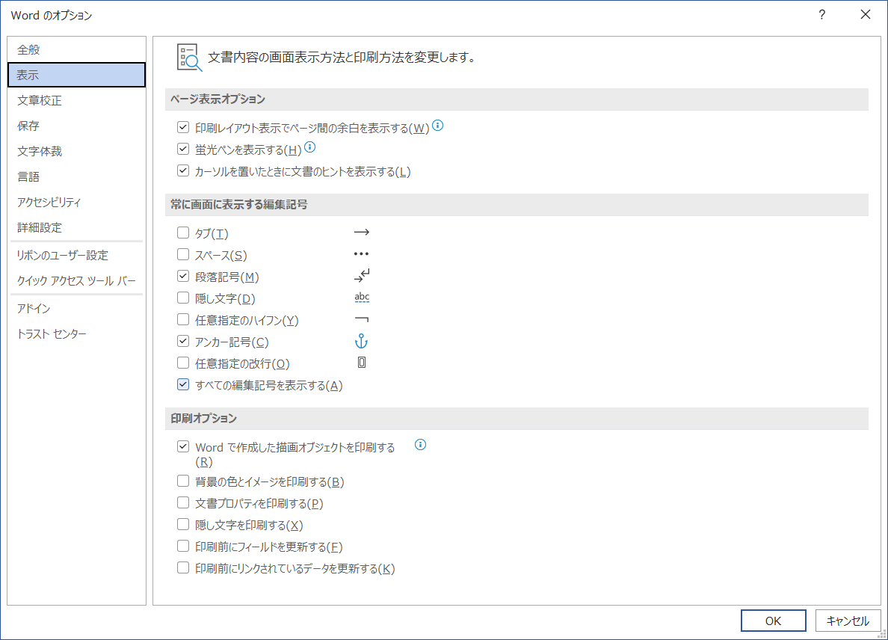The image size is (888, 640).
Task: Click the optional hyphen symbol icon
Action: pos(361,319)
